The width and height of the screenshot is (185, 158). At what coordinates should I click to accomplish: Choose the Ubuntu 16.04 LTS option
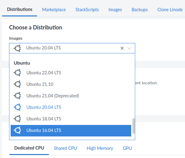click(x=71, y=130)
